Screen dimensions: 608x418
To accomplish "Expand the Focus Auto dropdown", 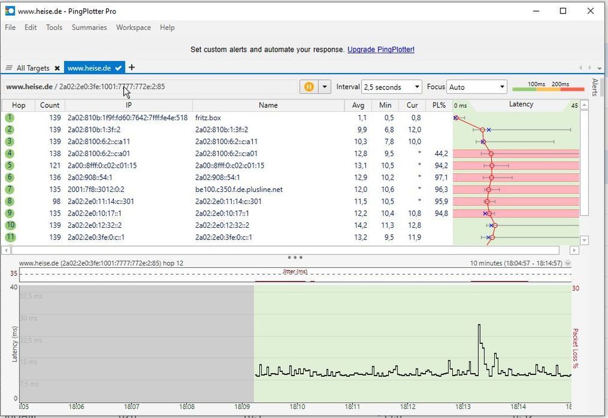I will pos(477,87).
